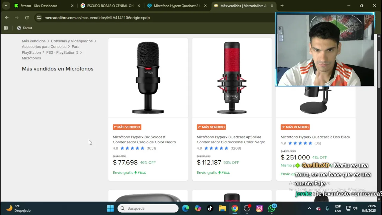Open the Chrome apps grid icon
The height and width of the screenshot is (215, 382).
pyautogui.click(x=6, y=28)
